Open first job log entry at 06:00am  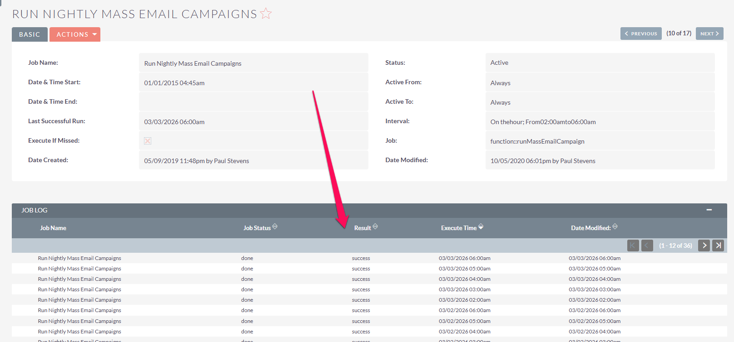pyautogui.click(x=79, y=258)
